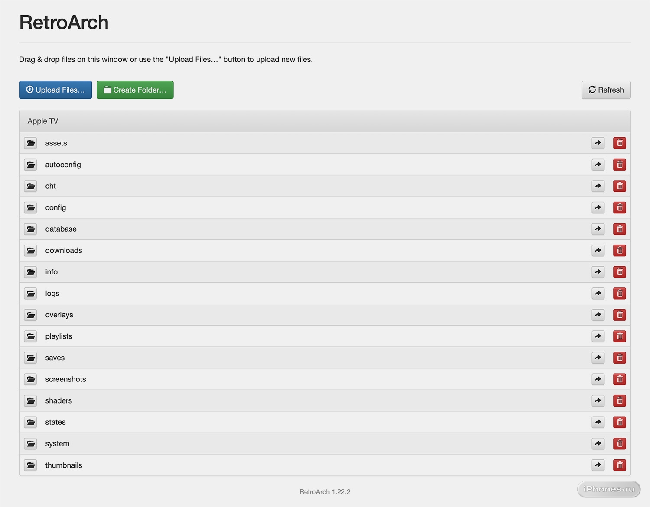
Task: Click move arrow icon for config folder
Action: click(x=598, y=207)
